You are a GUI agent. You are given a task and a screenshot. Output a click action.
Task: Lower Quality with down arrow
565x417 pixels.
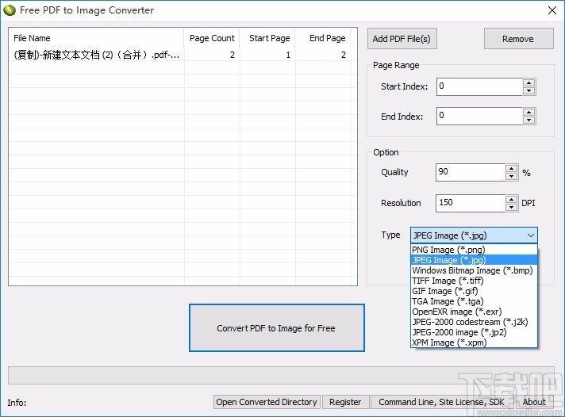(x=512, y=177)
